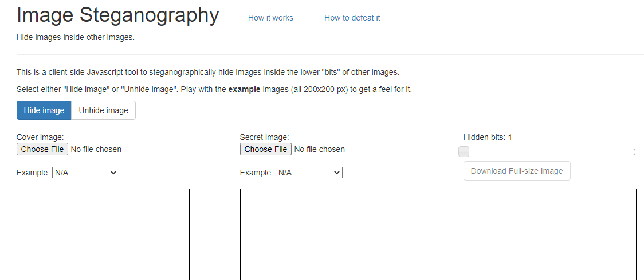Screen dimensions: 644x280
Task: Expand the Secret image Example dropdown
Action: [309, 173]
